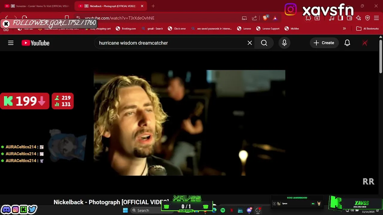Open the Lenovo bookmark
The width and height of the screenshot is (383, 215).
click(x=244, y=29)
